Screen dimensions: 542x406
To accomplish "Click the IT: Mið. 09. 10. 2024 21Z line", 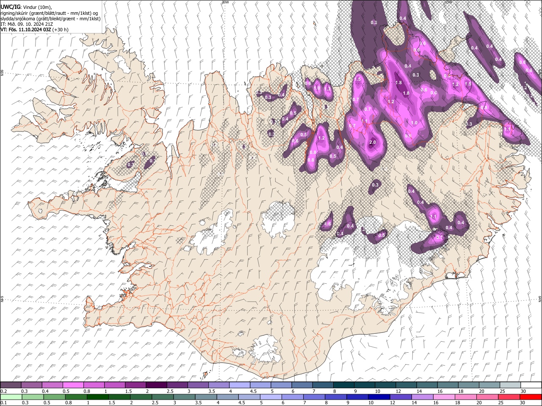I will click(x=27, y=24).
